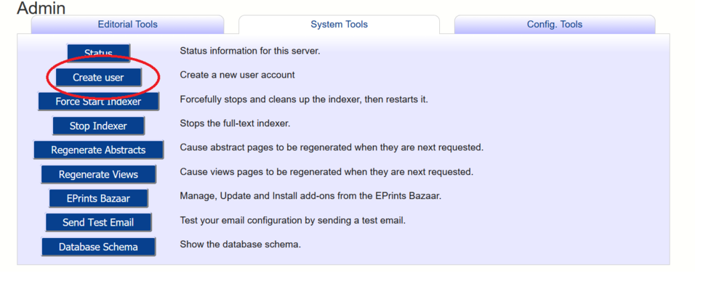Switch to the Editorial Tools tab
The height and width of the screenshot is (283, 727).
127,25
